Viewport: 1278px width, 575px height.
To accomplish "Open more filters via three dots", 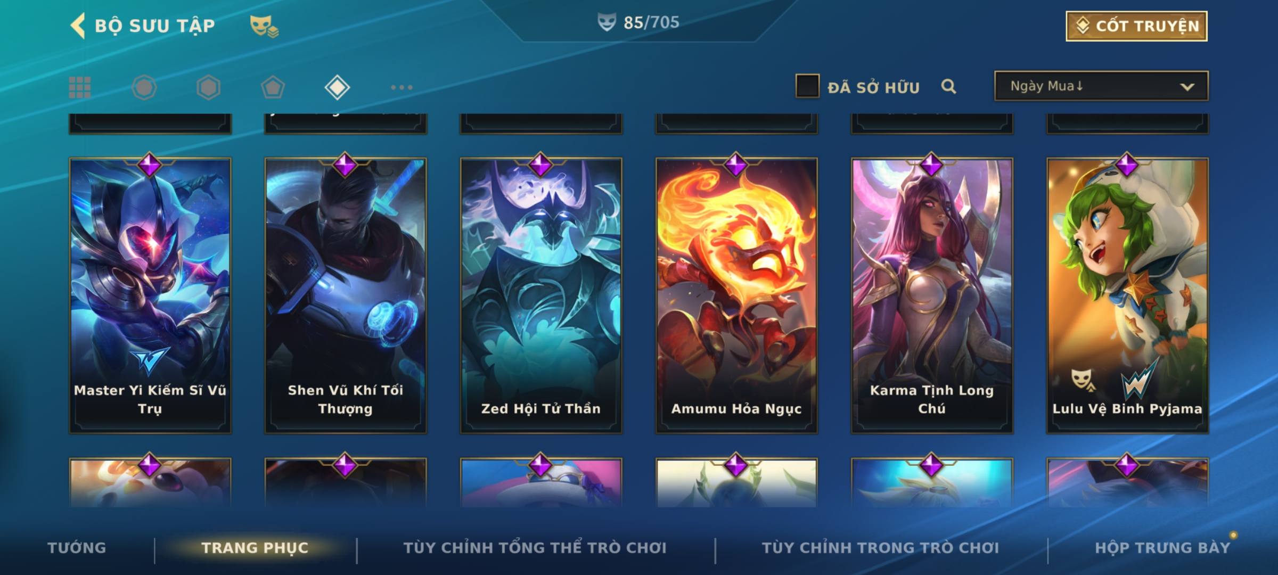I will point(402,87).
